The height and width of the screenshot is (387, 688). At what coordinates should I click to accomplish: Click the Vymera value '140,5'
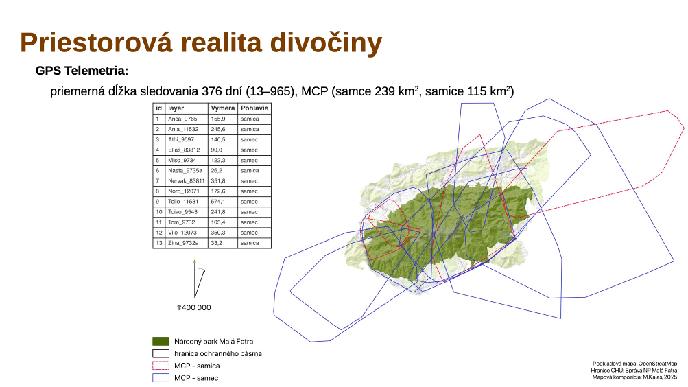click(218, 139)
